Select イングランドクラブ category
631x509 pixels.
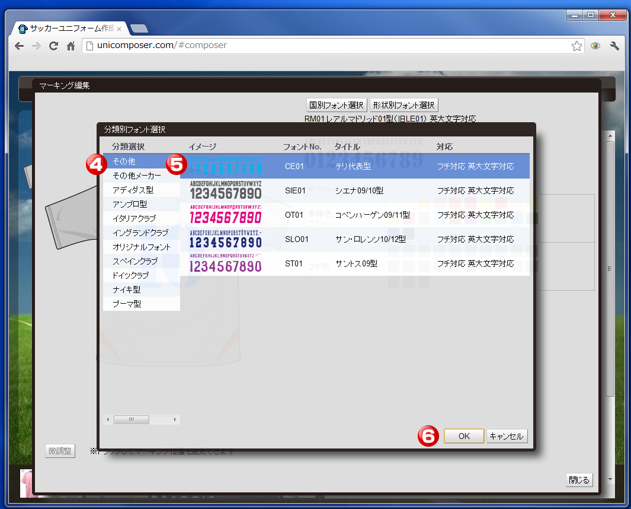[141, 233]
